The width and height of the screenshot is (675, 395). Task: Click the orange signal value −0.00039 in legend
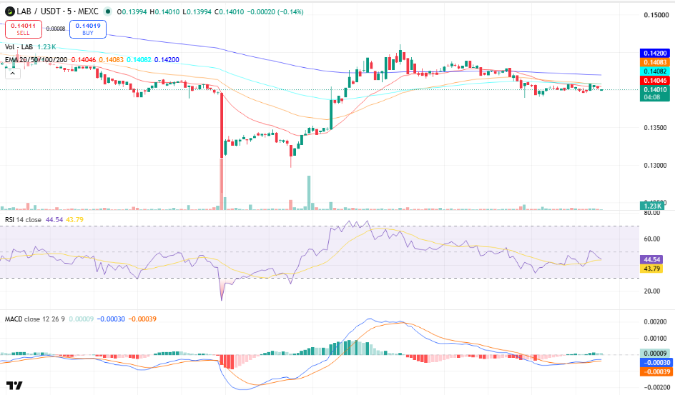point(142,319)
